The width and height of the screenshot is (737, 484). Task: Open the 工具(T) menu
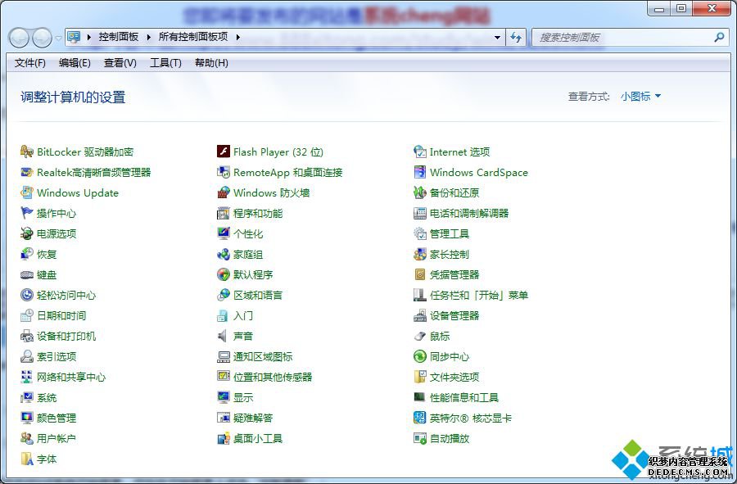(165, 63)
